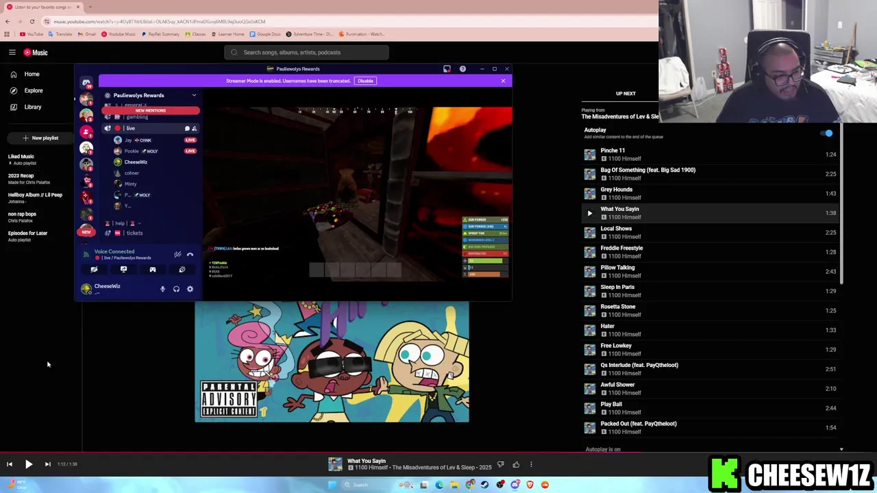Create a New playlist

coord(40,138)
